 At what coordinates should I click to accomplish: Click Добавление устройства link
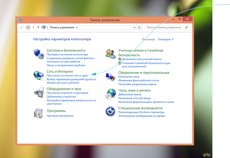61,97
